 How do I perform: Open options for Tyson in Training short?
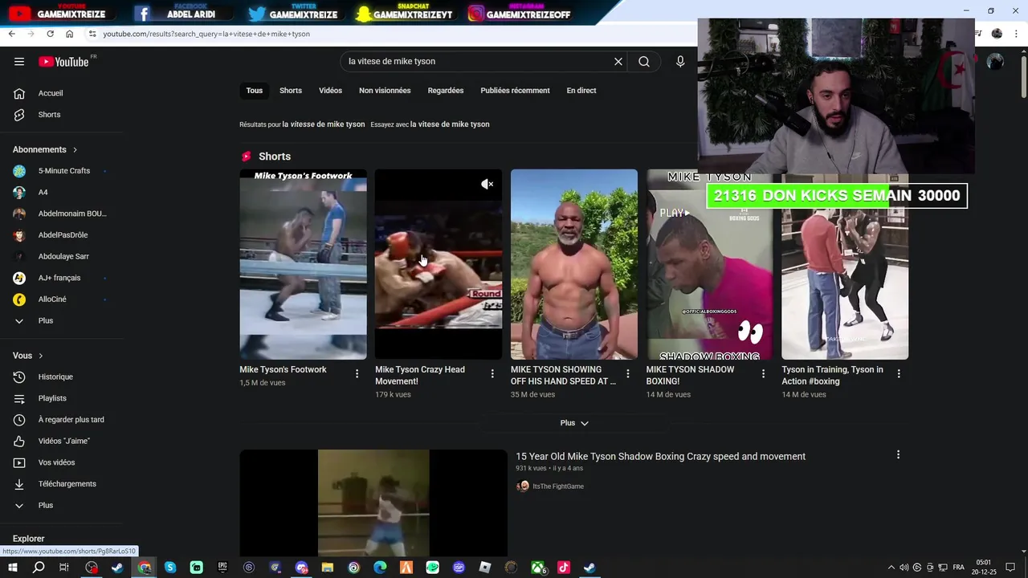click(899, 373)
